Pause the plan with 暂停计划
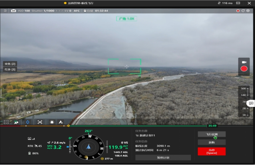255x165 pixels. pos(163,157)
